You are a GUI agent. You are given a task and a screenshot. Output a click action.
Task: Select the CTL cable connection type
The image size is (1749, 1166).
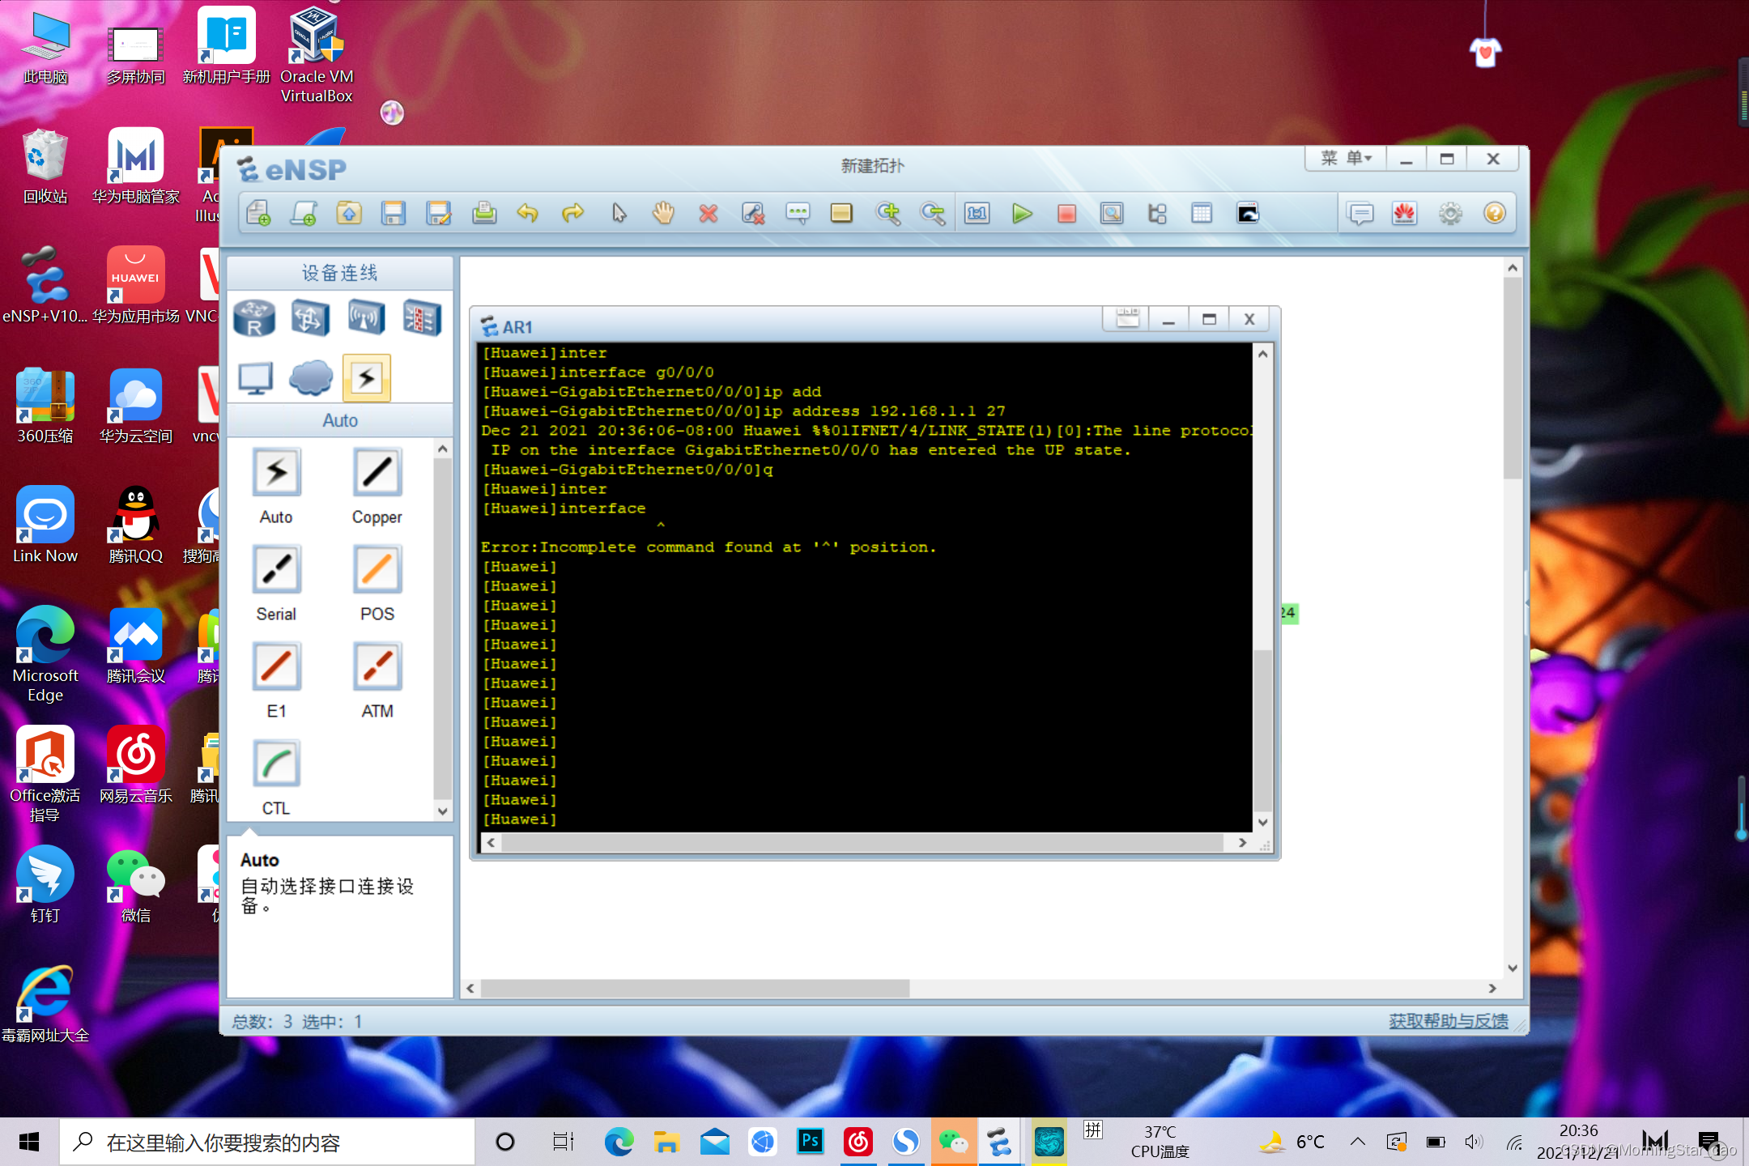(276, 764)
